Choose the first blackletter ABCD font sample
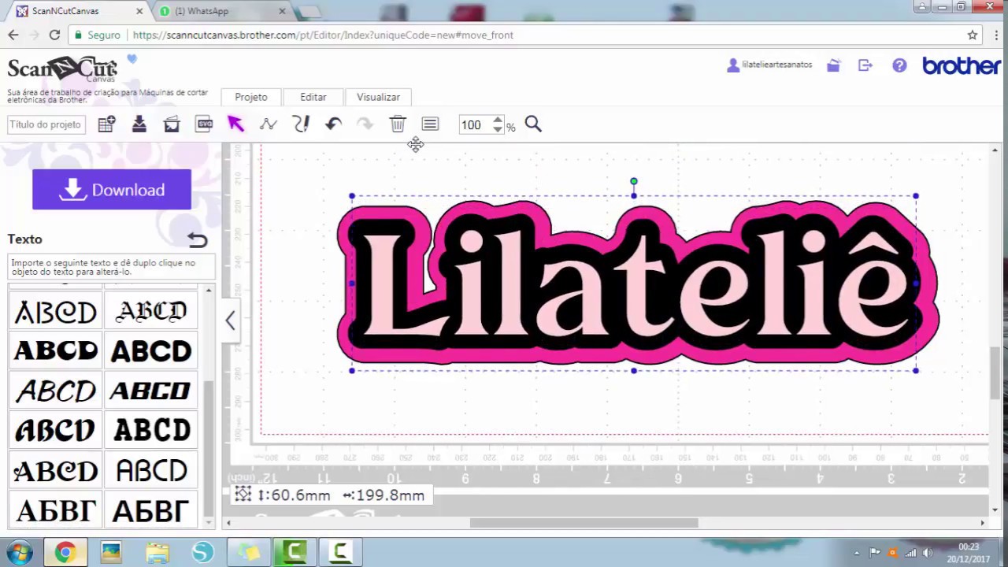1008x567 pixels. [56, 312]
